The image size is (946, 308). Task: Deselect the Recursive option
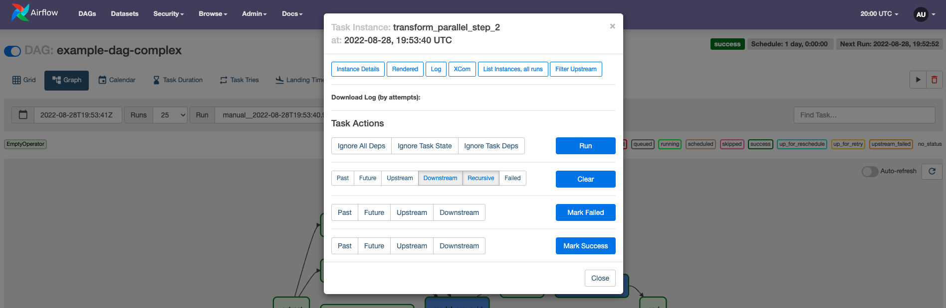point(481,178)
